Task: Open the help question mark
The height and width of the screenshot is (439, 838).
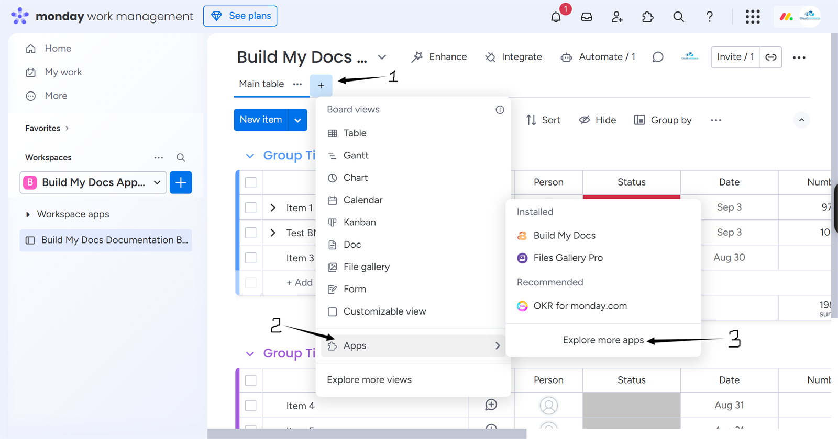Action: (710, 17)
